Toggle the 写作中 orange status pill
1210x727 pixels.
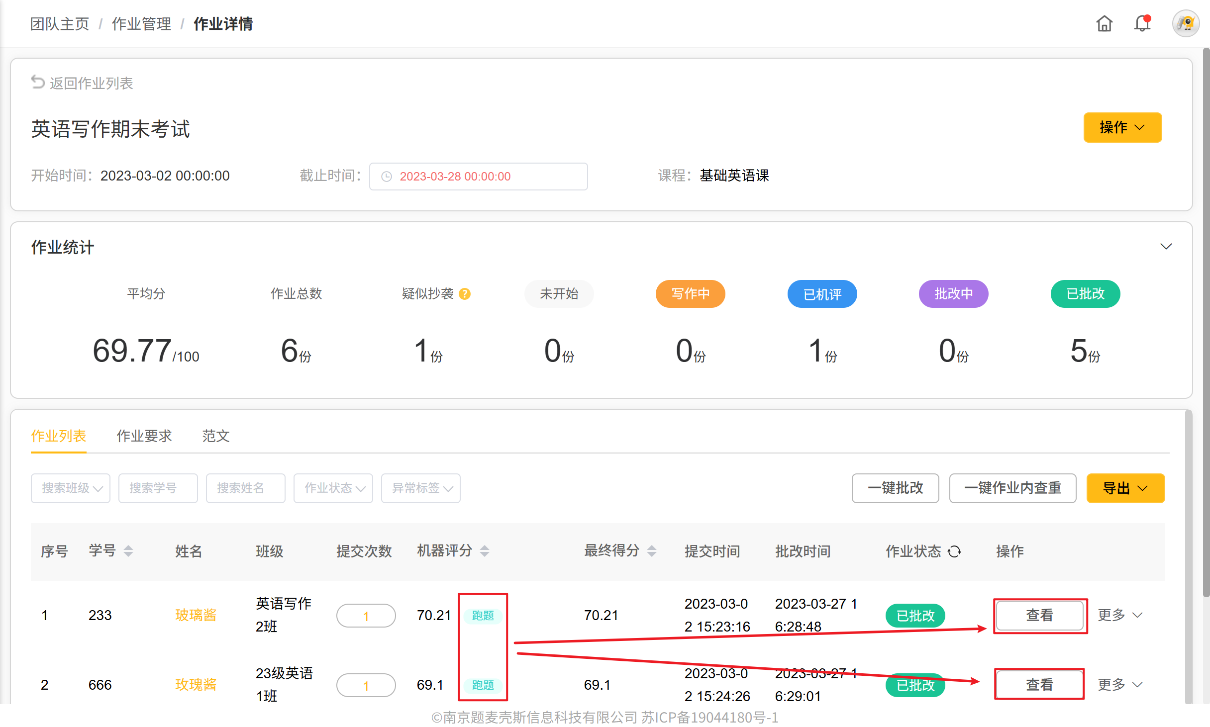click(690, 294)
